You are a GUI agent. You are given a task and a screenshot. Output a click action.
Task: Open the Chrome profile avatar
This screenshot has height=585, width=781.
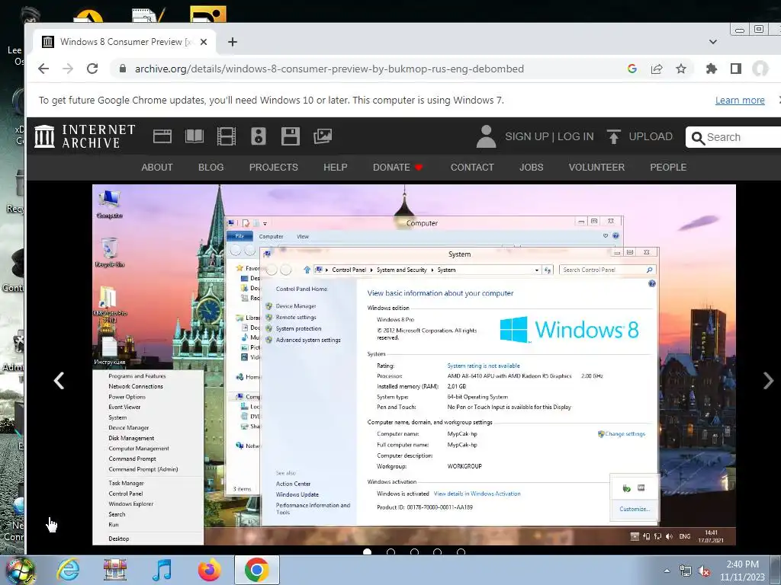click(760, 69)
